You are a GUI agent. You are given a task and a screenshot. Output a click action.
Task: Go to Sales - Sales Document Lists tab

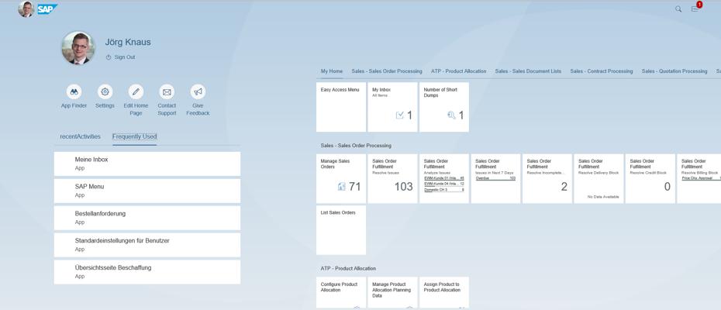click(528, 71)
